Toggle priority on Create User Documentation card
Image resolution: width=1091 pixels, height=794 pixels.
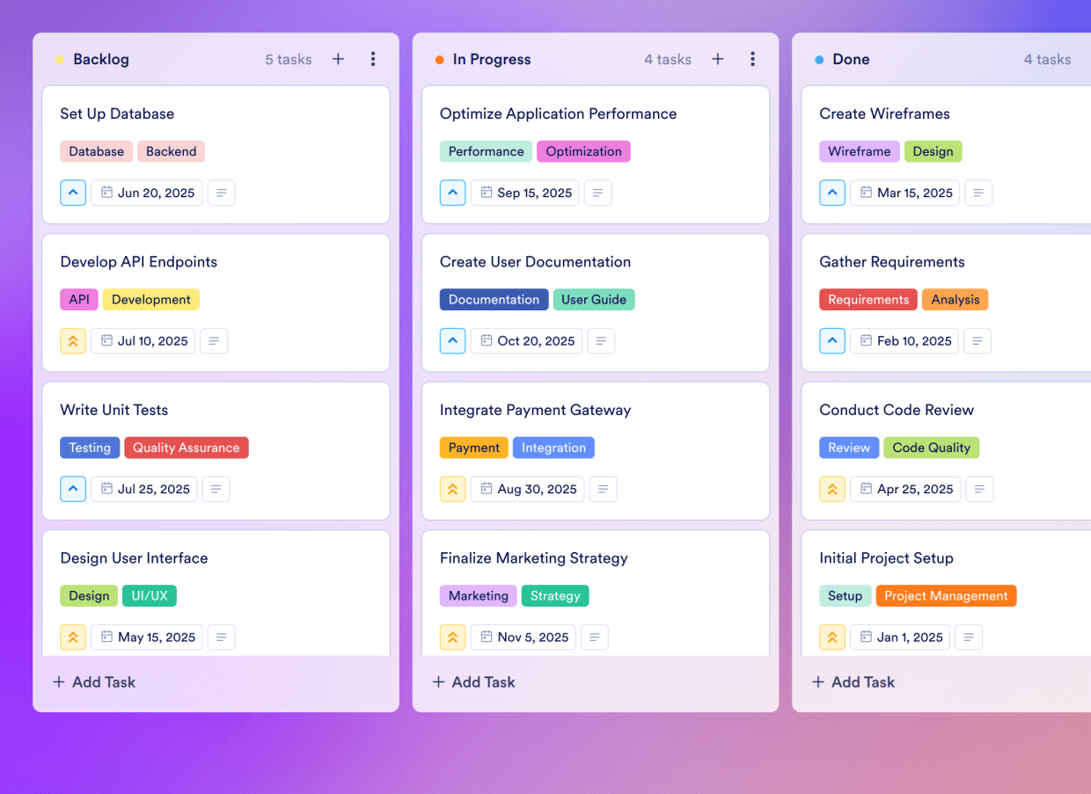pyautogui.click(x=452, y=340)
